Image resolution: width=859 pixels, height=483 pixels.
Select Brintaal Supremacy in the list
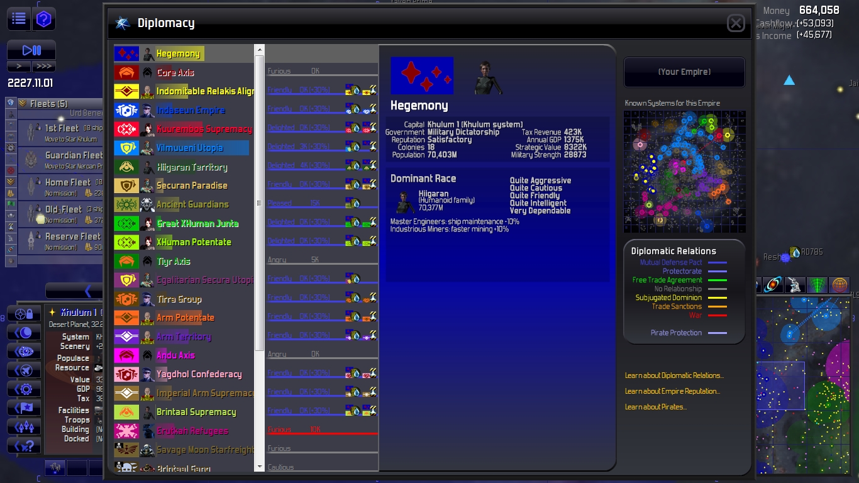[196, 413]
